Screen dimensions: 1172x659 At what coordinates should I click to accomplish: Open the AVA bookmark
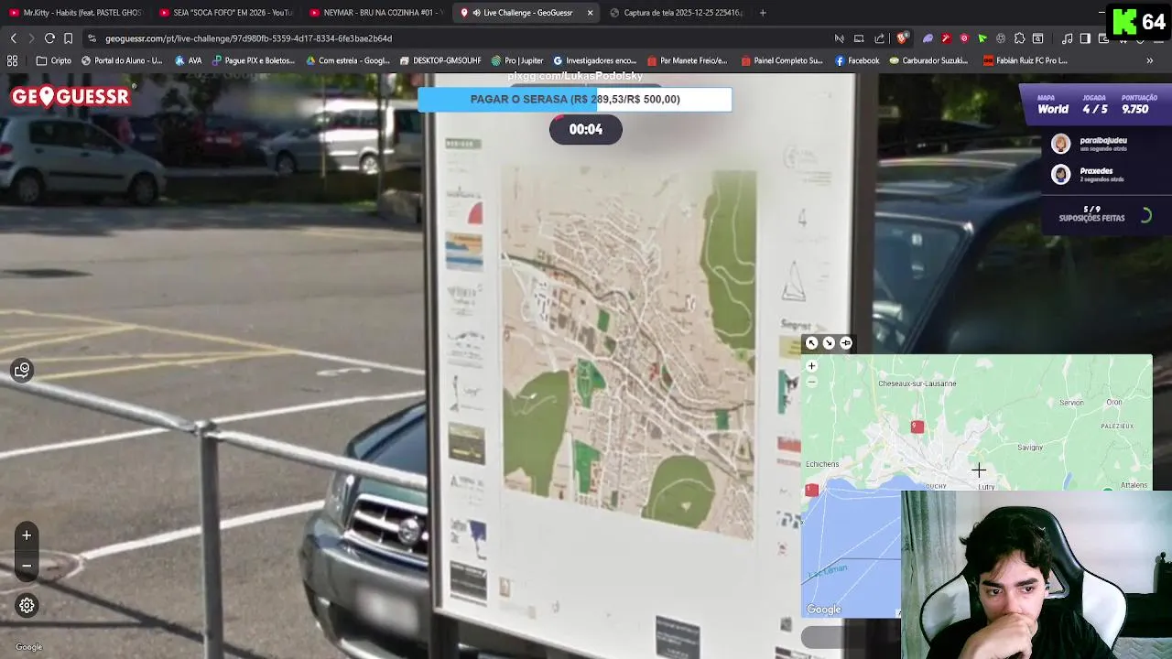click(189, 60)
